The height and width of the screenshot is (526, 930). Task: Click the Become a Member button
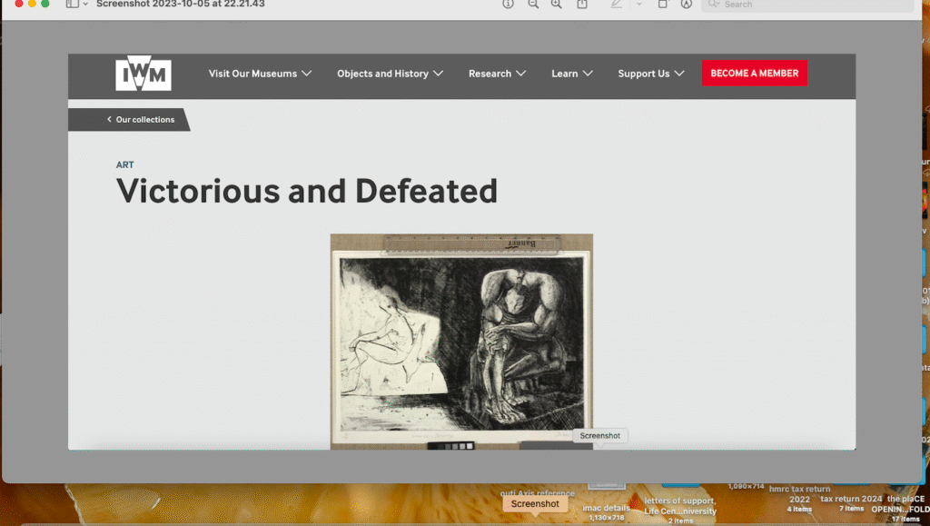[754, 74]
